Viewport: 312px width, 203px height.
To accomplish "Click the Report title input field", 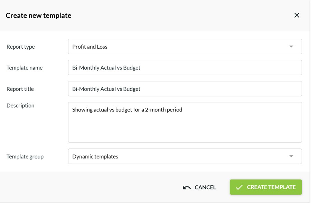I will (185, 89).
